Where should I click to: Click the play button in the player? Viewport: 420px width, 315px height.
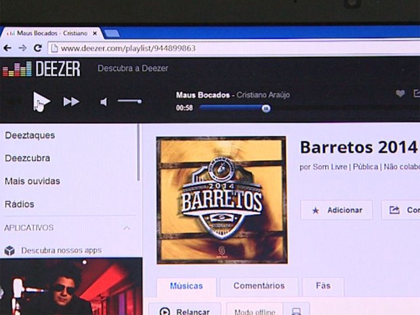click(41, 102)
